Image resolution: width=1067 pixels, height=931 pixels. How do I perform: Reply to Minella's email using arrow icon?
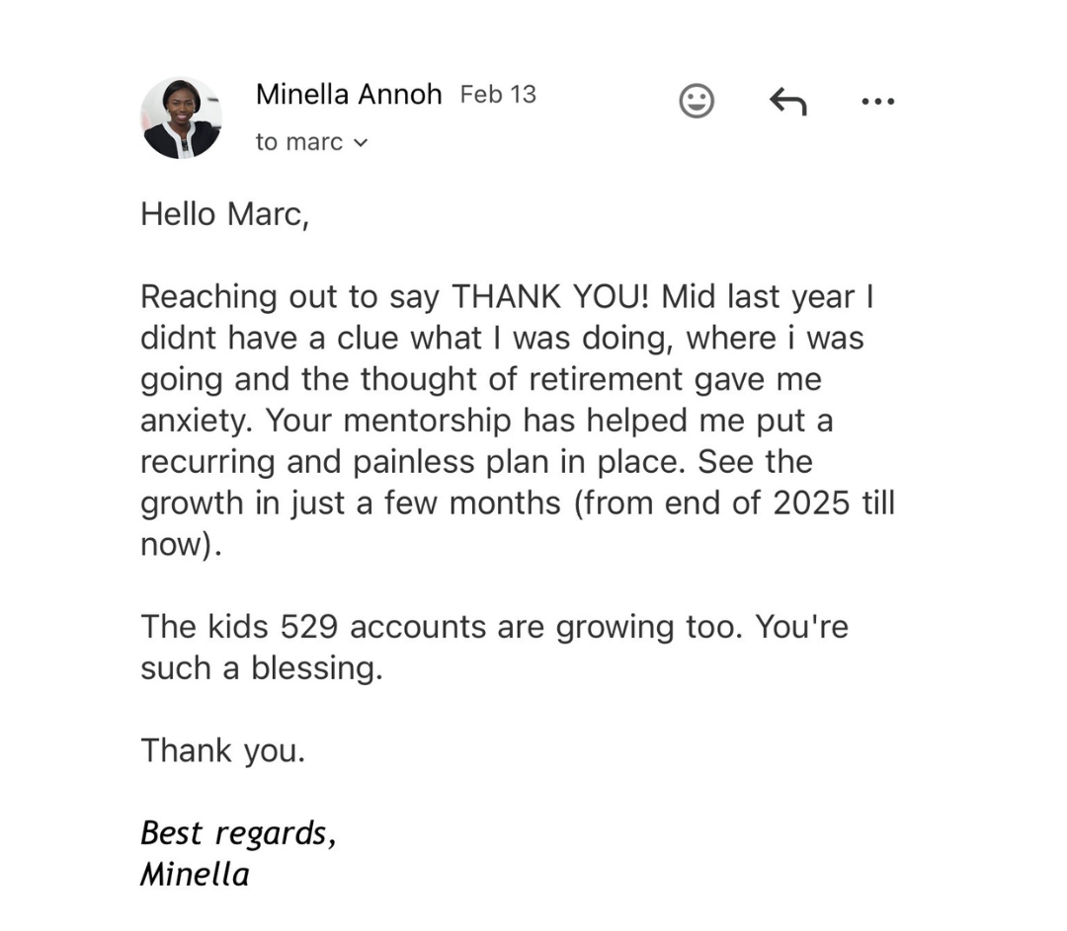(x=788, y=102)
